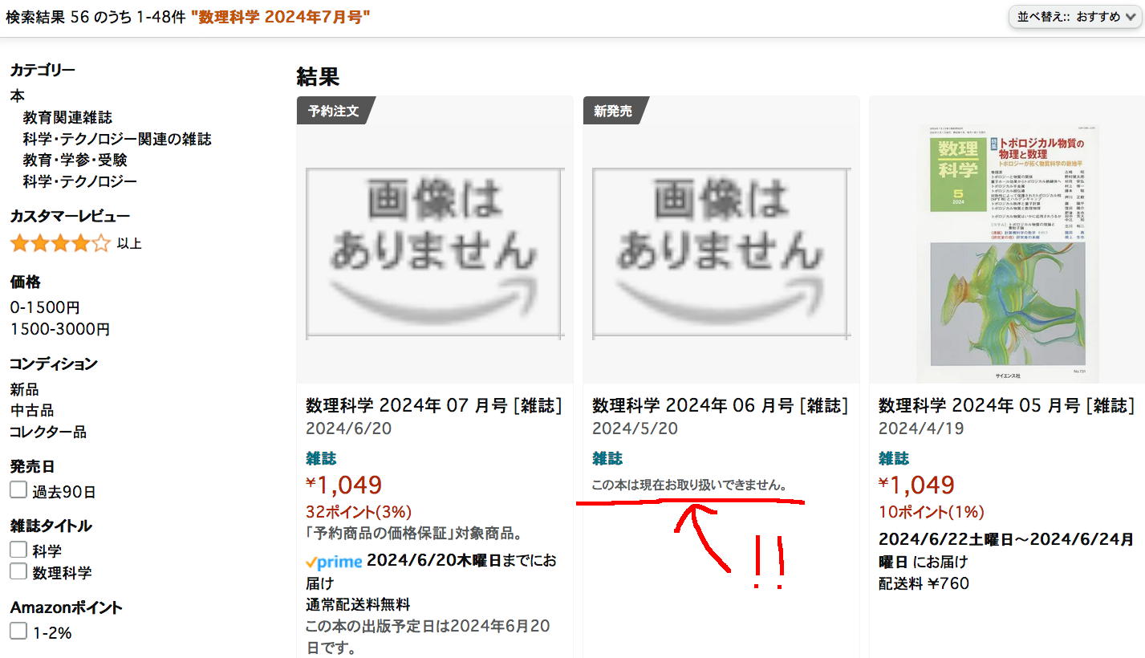Tick the Amazonポイント 1-2% checkbox

18,632
